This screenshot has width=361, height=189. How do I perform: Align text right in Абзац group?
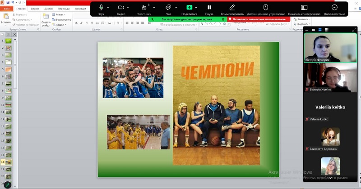138,23
